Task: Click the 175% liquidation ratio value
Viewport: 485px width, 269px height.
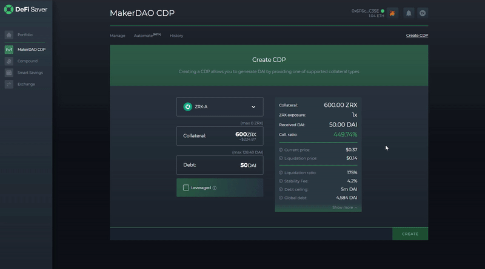Action: click(x=352, y=172)
